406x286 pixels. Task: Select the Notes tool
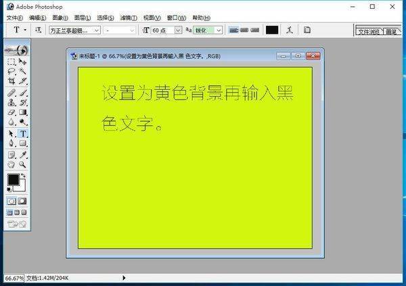12,155
